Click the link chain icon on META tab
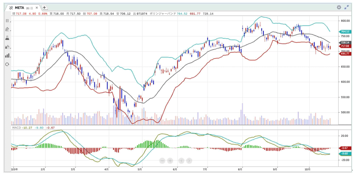Screen dimensions: 353x175 tap(11, 8)
